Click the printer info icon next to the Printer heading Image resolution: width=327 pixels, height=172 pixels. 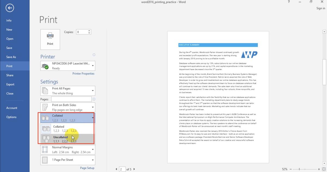(x=94, y=55)
